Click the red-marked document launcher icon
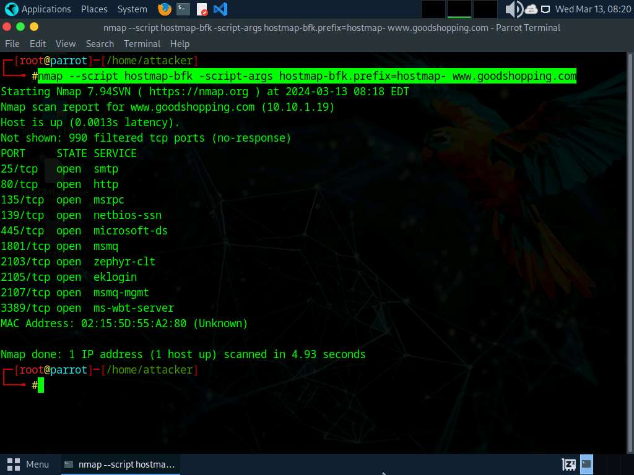The width and height of the screenshot is (634, 475). (x=202, y=9)
